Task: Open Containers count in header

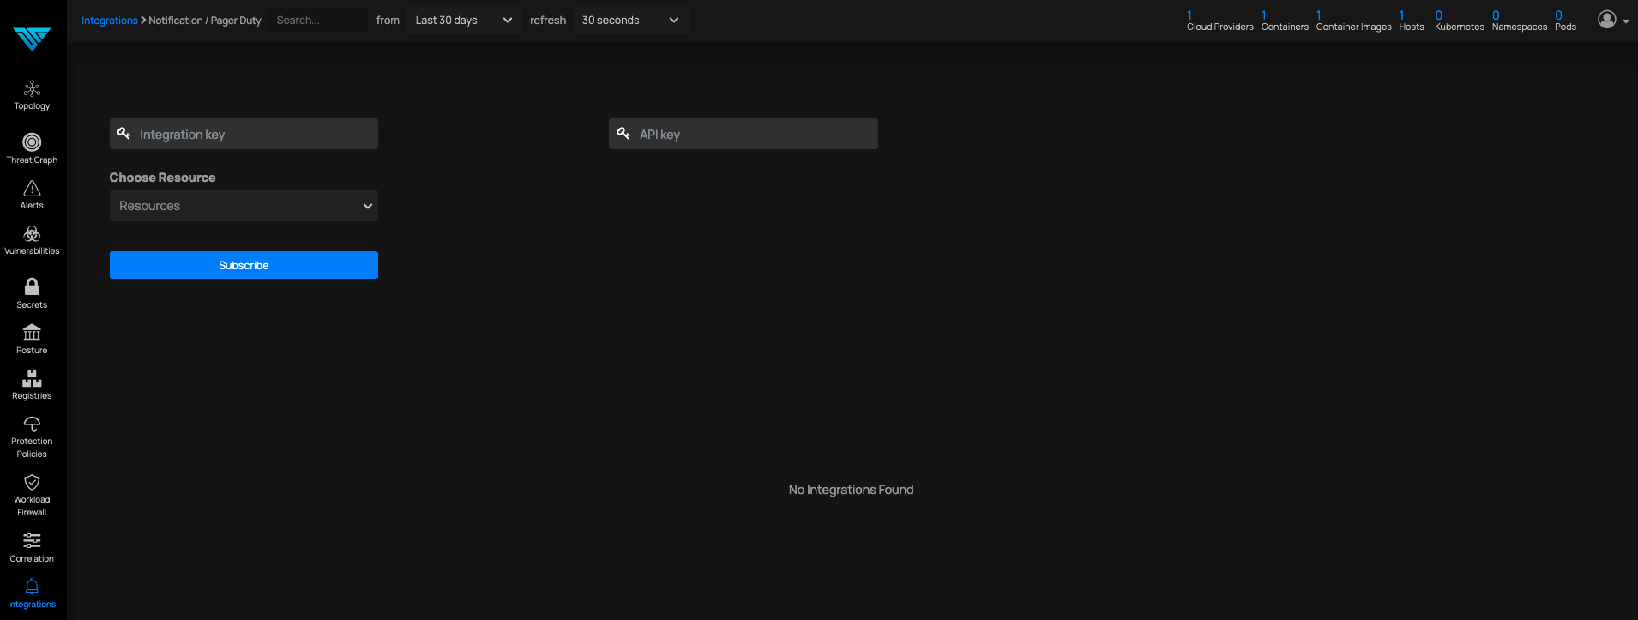Action: click(1285, 21)
